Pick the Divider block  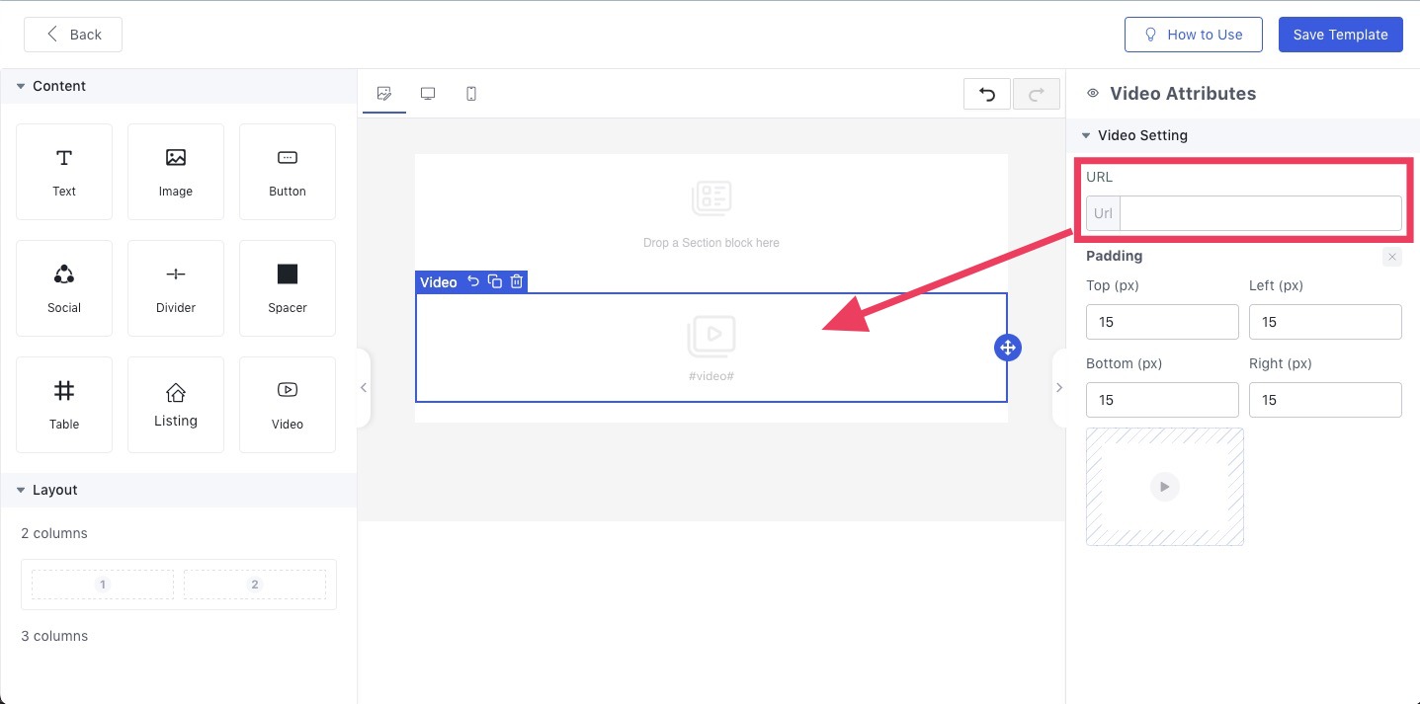click(x=176, y=287)
